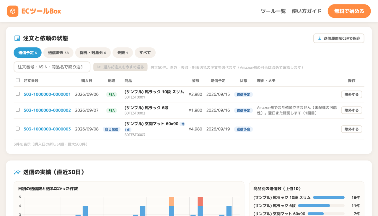Open order link 503-1000000-0000001
The image size is (378, 216).
pos(47,94)
